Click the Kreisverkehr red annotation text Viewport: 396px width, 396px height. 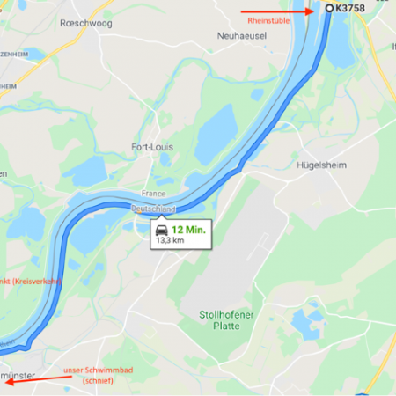pyautogui.click(x=31, y=282)
